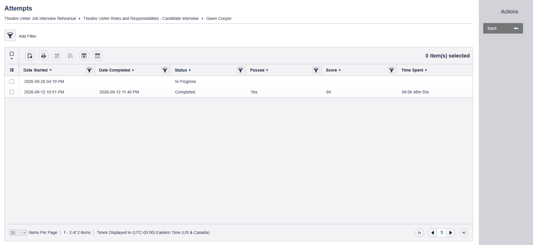Screen dimensions: 533x245
Task: Go to the previous page arrow
Action: tap(433, 233)
